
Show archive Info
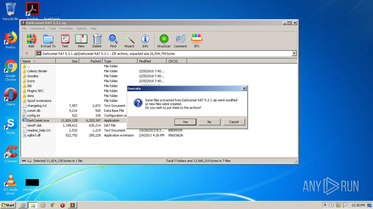(145, 41)
